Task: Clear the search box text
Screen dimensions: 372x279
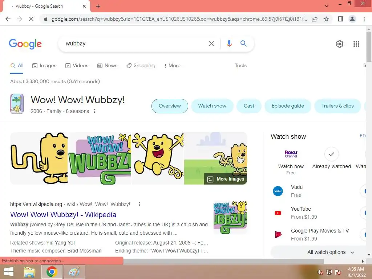Action: (211, 44)
